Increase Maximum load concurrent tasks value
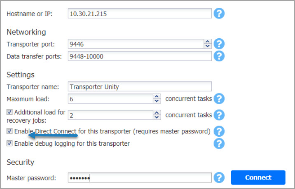 tap(157, 96)
